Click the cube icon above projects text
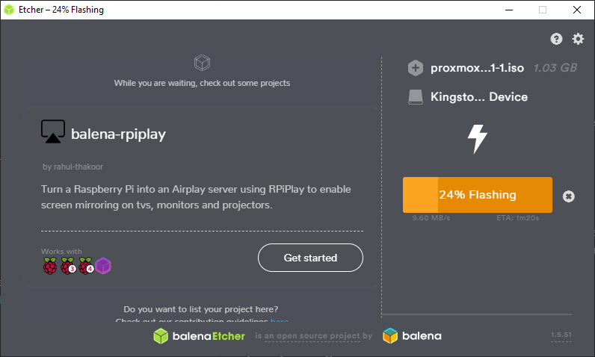 point(201,62)
